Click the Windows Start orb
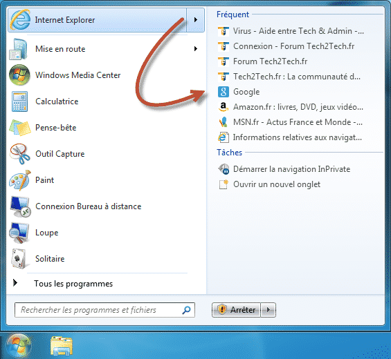 [x=19, y=346]
